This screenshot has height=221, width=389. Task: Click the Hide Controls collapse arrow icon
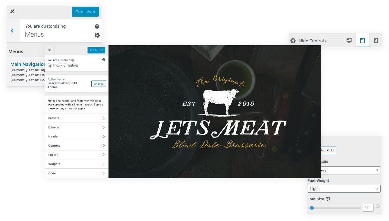click(x=293, y=41)
